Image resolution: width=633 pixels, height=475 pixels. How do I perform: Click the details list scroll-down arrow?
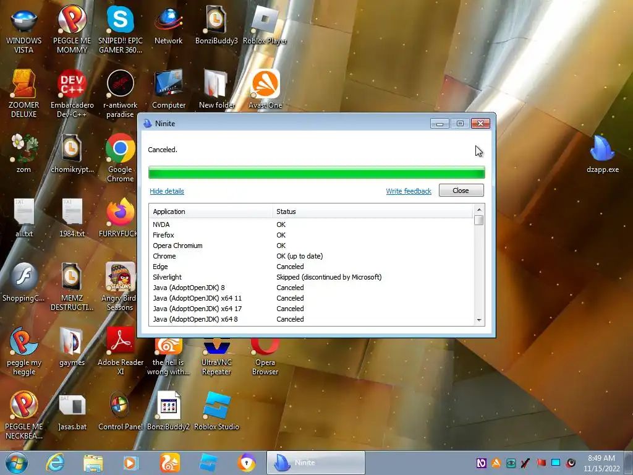tap(479, 320)
